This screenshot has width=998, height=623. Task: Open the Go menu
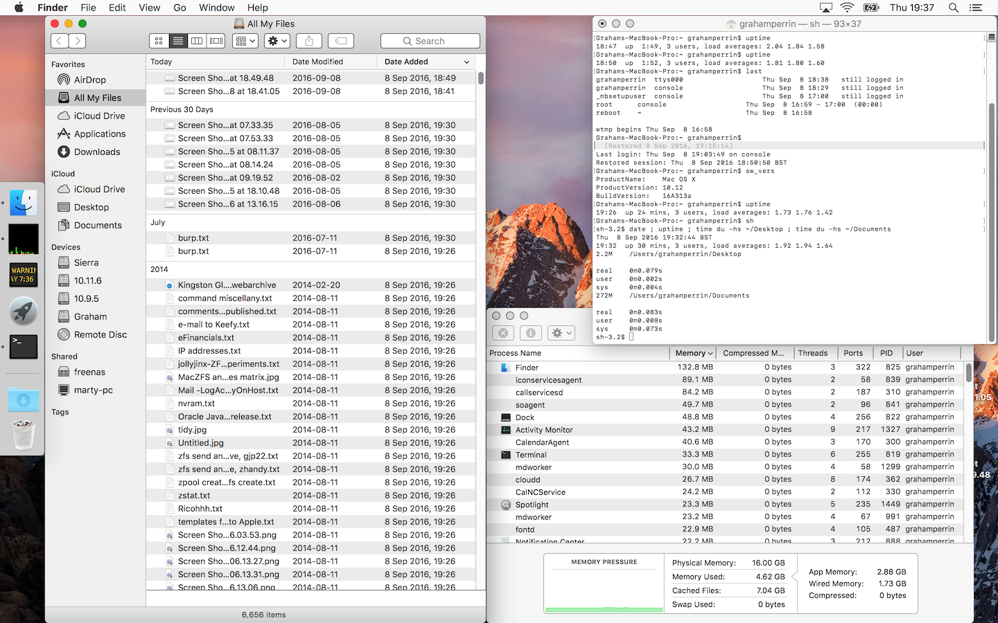point(180,8)
